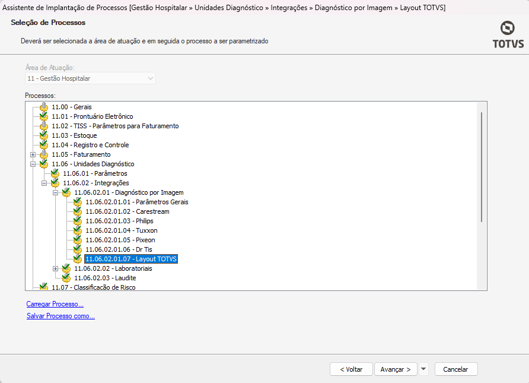The image size is (529, 383).
Task: Click the icon beside 11.05 - Faturamento
Action: (44, 154)
